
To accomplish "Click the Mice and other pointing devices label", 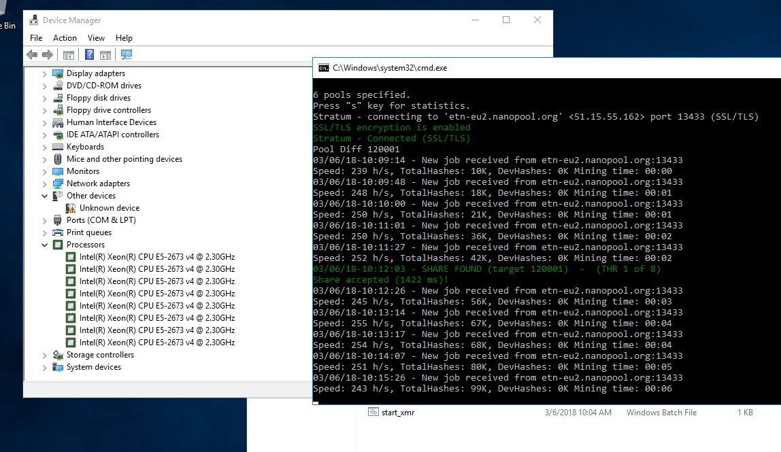I will [124, 159].
